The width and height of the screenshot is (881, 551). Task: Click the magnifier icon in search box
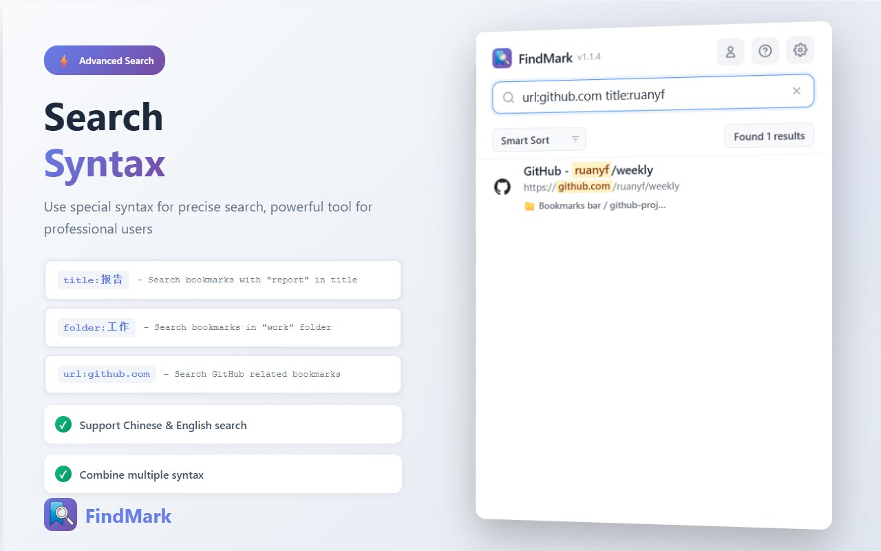click(x=509, y=97)
